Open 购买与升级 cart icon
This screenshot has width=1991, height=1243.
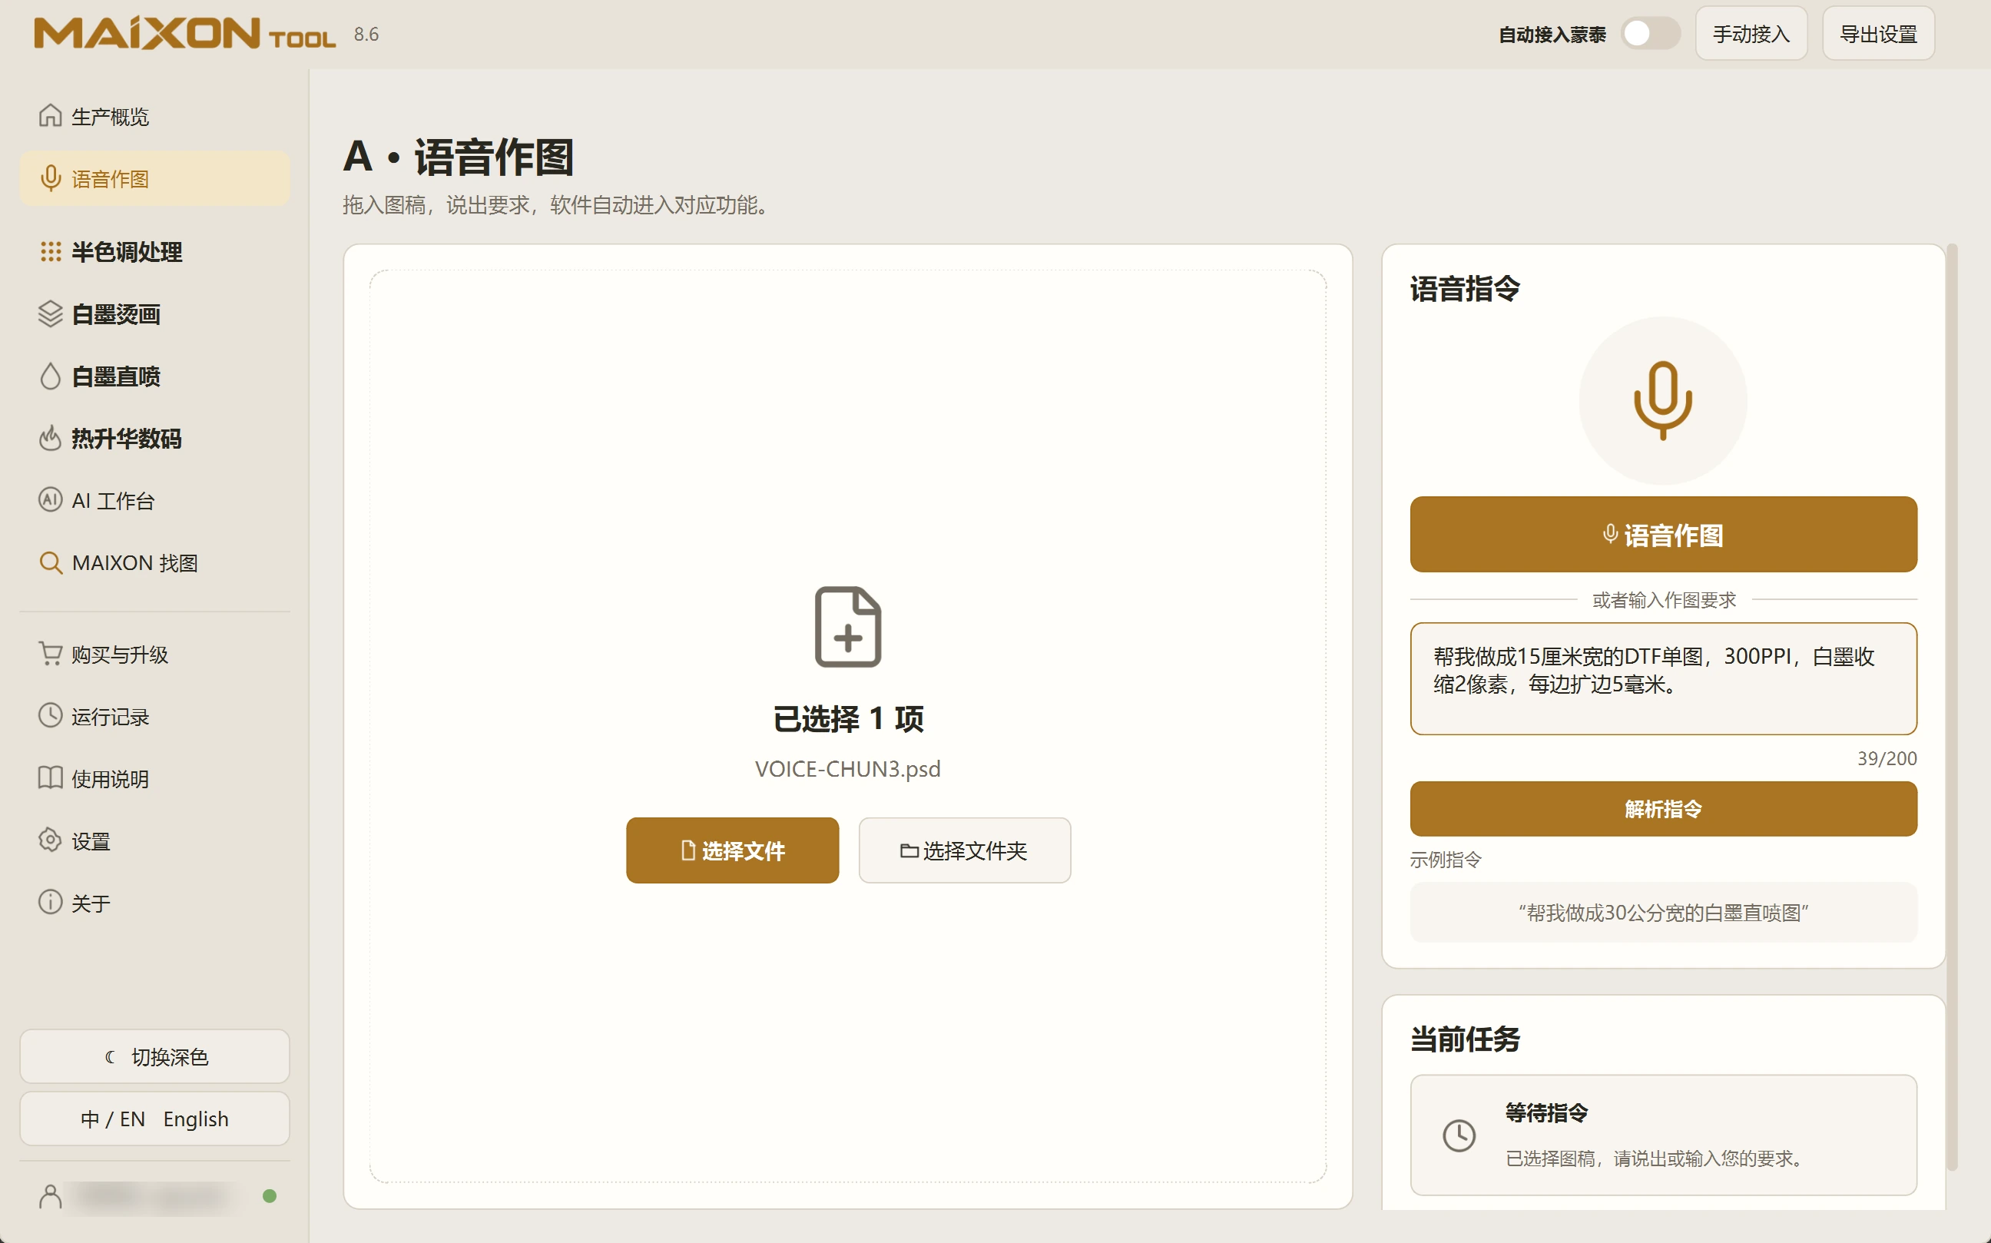tap(50, 655)
